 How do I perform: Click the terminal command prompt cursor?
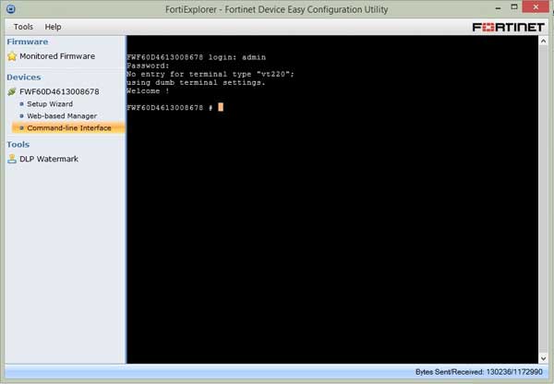[x=221, y=107]
